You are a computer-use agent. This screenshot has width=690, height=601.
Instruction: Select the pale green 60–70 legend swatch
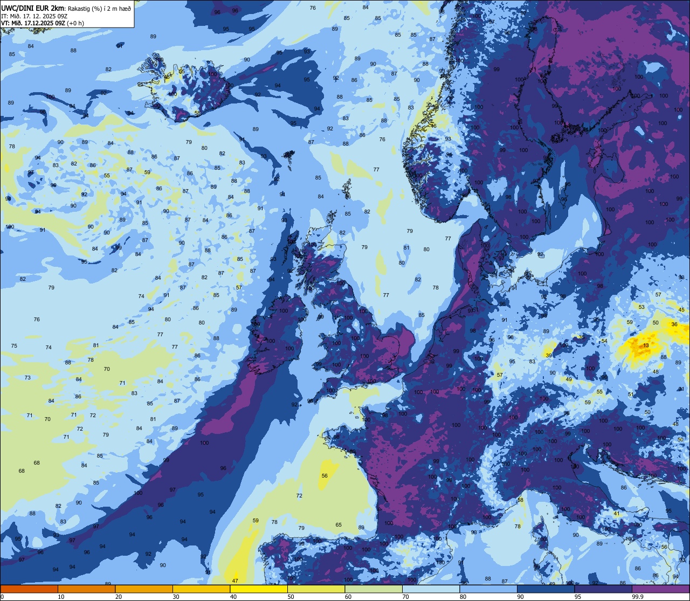point(374,589)
